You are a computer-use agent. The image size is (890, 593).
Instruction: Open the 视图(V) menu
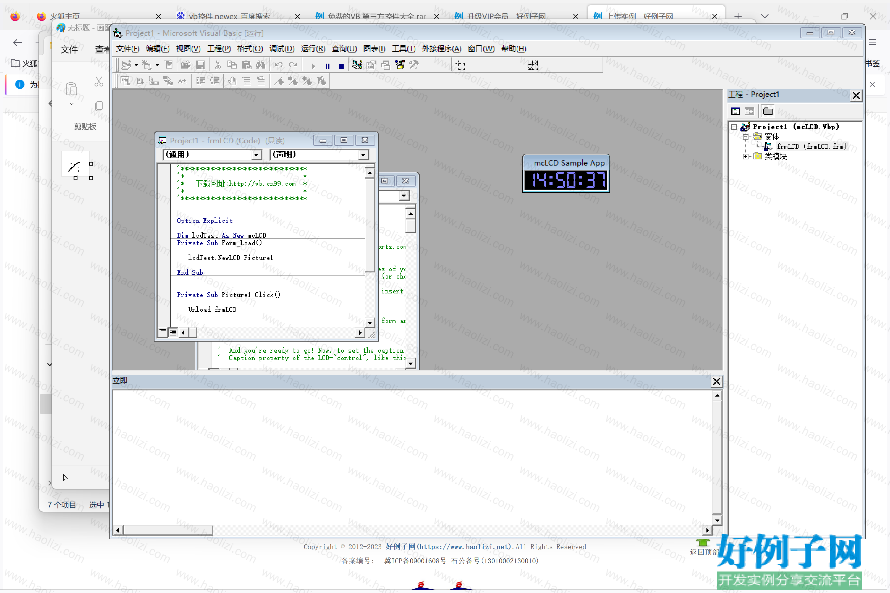tap(188, 49)
